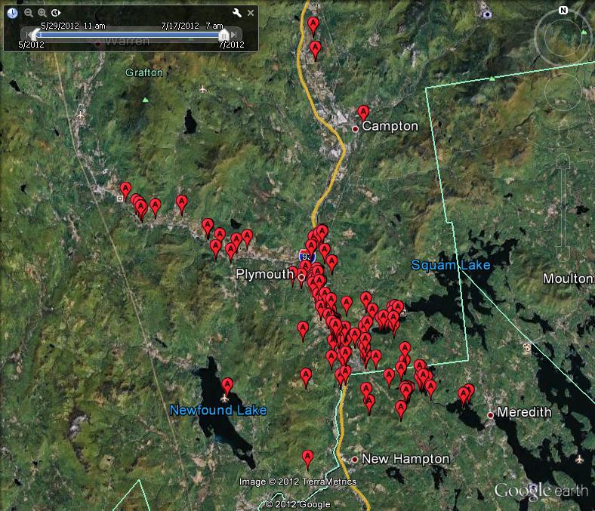Close the time slider panel

[x=251, y=13]
